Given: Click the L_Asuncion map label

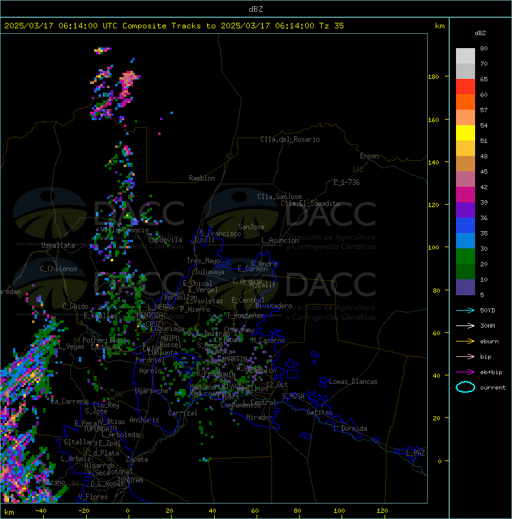Looking at the screenshot, I should click(280, 240).
